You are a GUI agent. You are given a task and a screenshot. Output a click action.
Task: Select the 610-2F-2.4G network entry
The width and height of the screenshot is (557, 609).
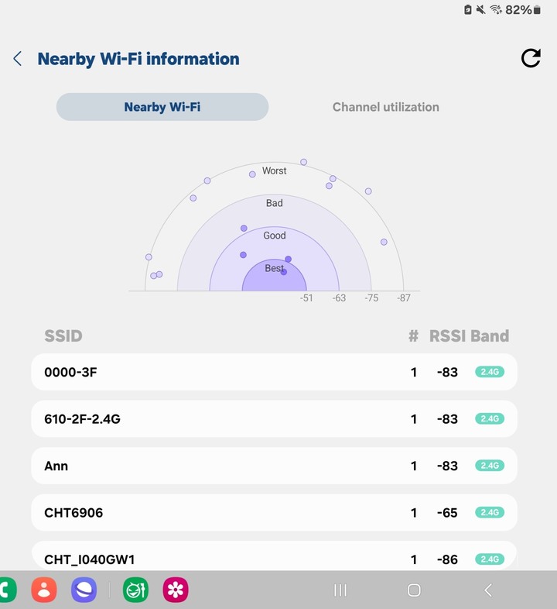point(274,418)
